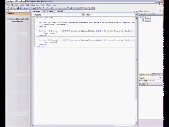The height and width of the screenshot is (127, 169).
Task: Select My Project in Solution Explorer
Action: click(x=148, y=19)
